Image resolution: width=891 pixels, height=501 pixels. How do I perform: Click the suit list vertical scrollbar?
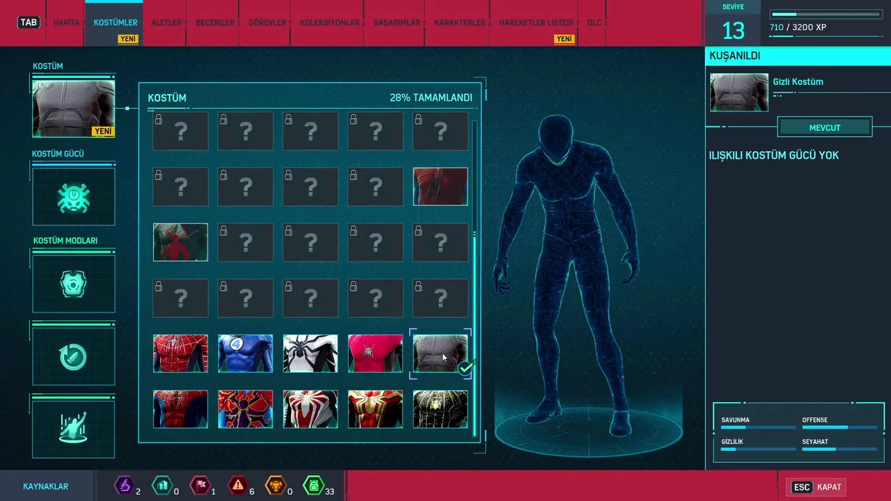475,278
